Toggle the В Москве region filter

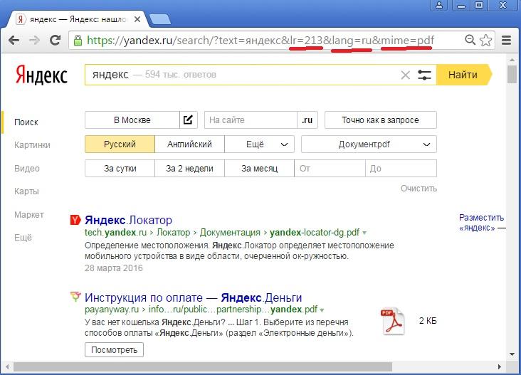click(x=132, y=120)
